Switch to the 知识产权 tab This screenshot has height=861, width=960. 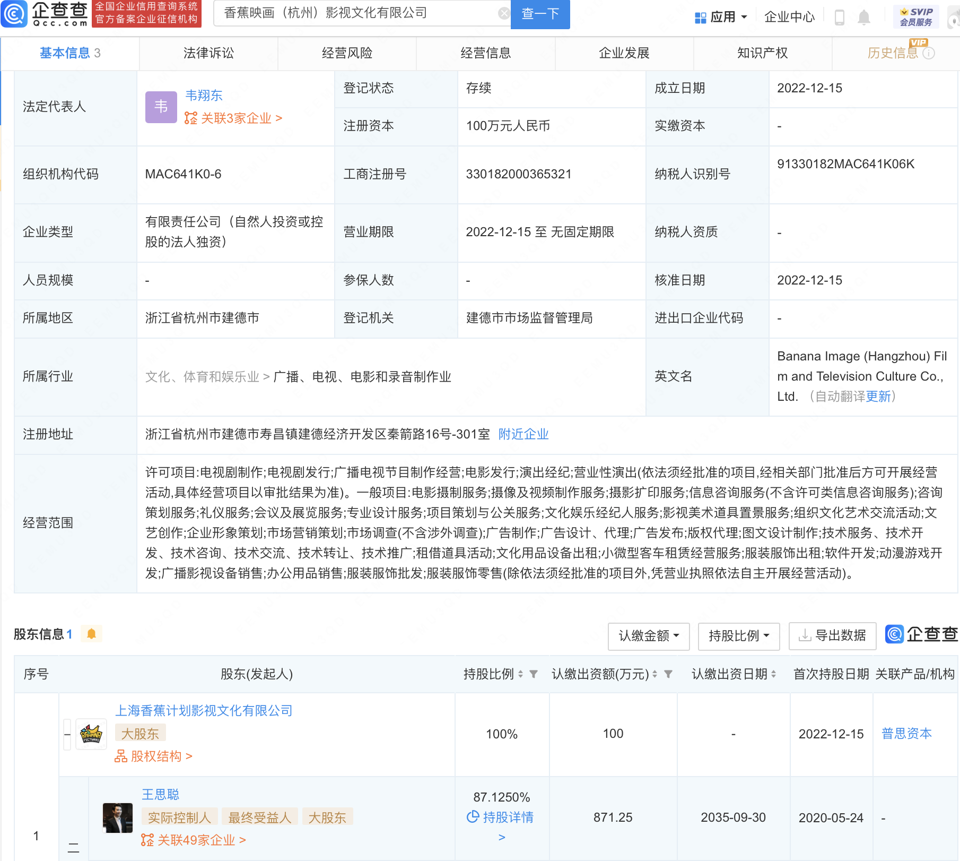pyautogui.click(x=762, y=53)
